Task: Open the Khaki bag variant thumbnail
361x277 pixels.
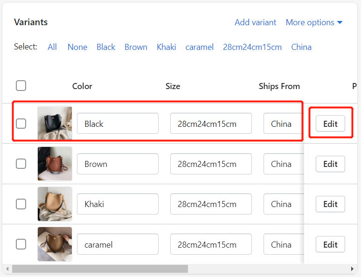Action: (x=55, y=204)
